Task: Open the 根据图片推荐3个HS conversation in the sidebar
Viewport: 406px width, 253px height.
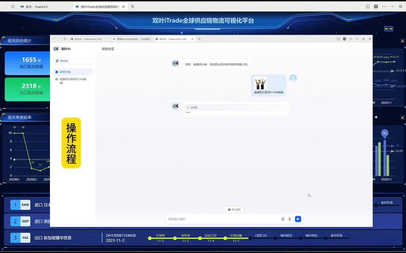Action: click(x=73, y=81)
